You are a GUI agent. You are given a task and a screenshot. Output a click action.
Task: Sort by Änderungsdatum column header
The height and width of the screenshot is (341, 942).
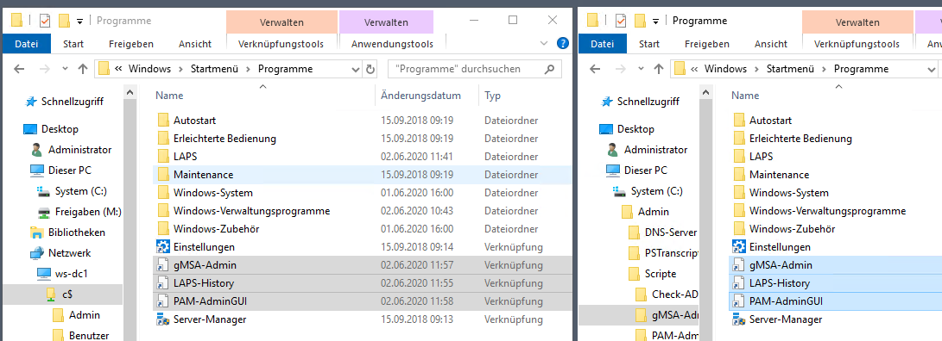tap(420, 96)
